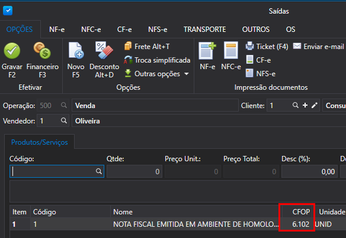This screenshot has width=346, height=238.
Task: Select Troca simplificada option
Action: pyautogui.click(x=157, y=60)
